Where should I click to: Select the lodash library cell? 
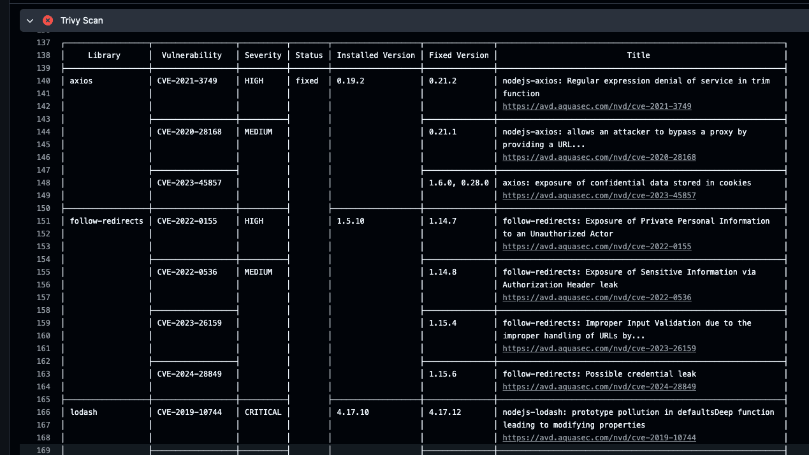(84, 412)
